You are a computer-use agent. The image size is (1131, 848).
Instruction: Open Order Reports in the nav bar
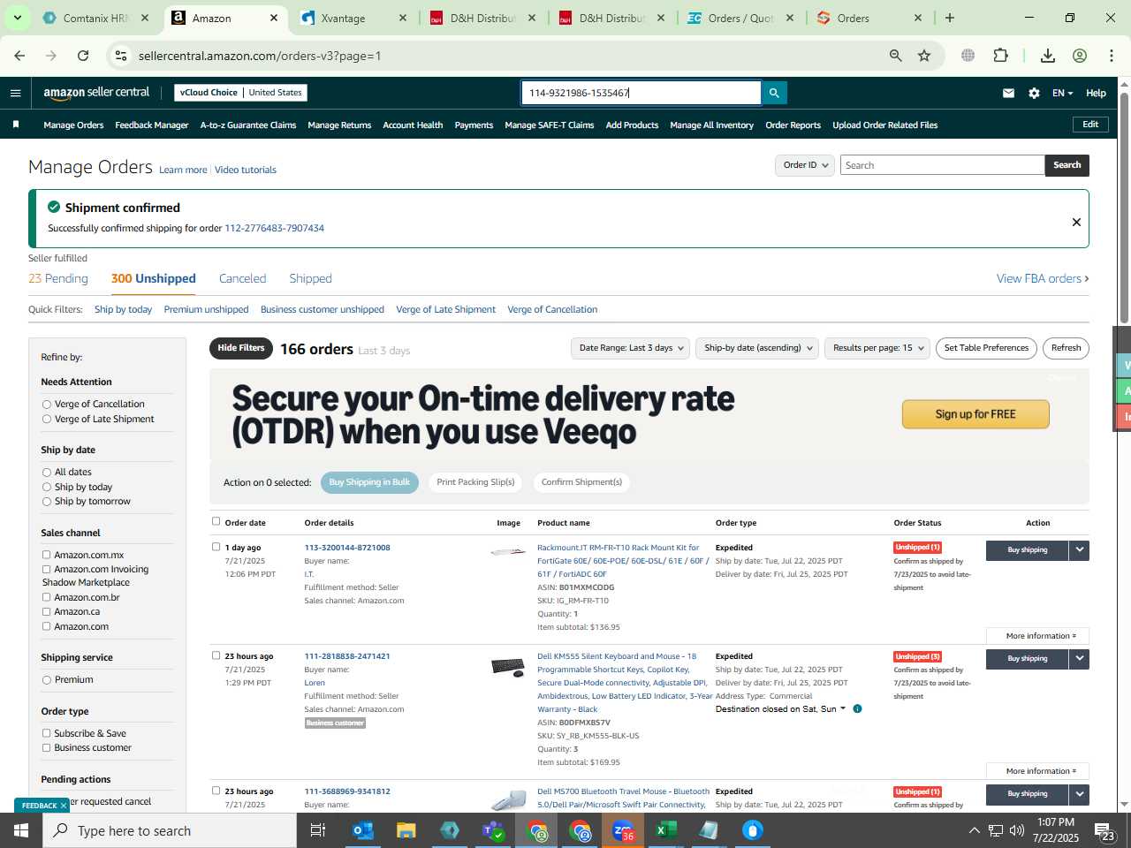click(x=793, y=125)
